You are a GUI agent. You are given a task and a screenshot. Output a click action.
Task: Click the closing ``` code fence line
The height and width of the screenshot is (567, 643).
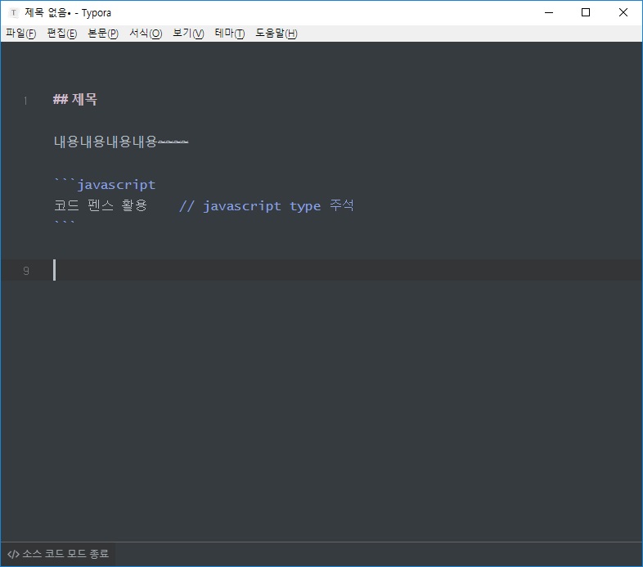[65, 224]
